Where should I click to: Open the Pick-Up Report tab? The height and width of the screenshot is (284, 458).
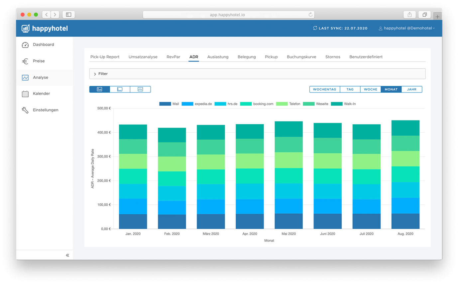point(105,57)
